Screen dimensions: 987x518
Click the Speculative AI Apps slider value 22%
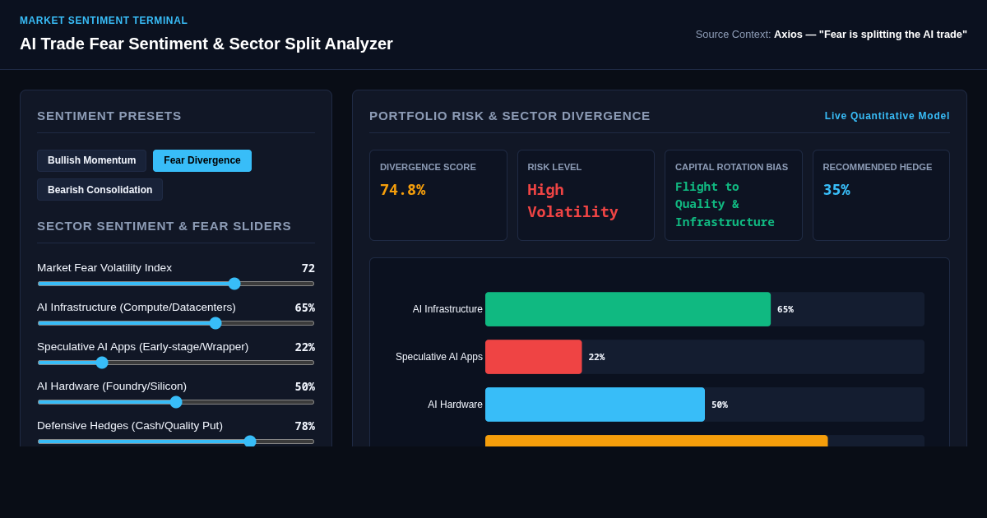coord(305,347)
